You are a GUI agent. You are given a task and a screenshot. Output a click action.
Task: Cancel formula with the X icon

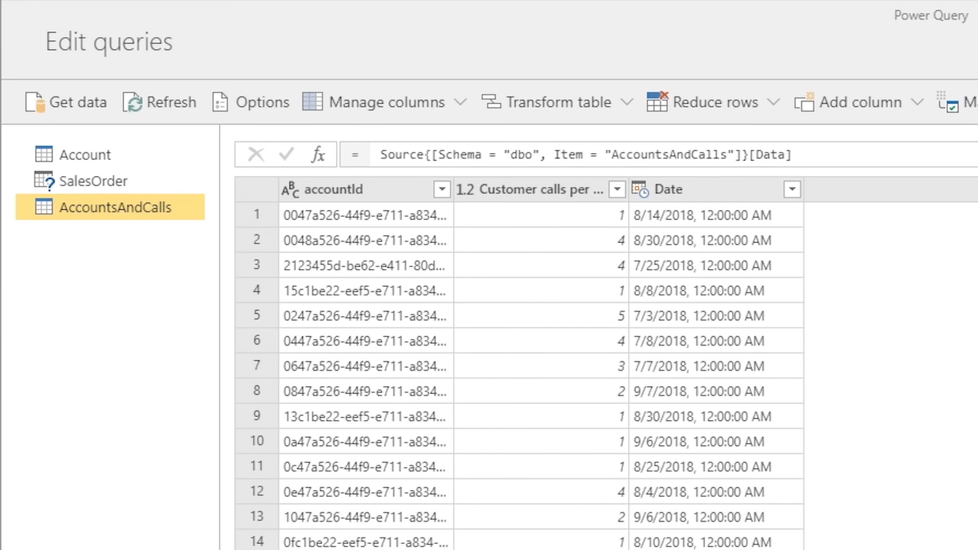pyautogui.click(x=256, y=155)
